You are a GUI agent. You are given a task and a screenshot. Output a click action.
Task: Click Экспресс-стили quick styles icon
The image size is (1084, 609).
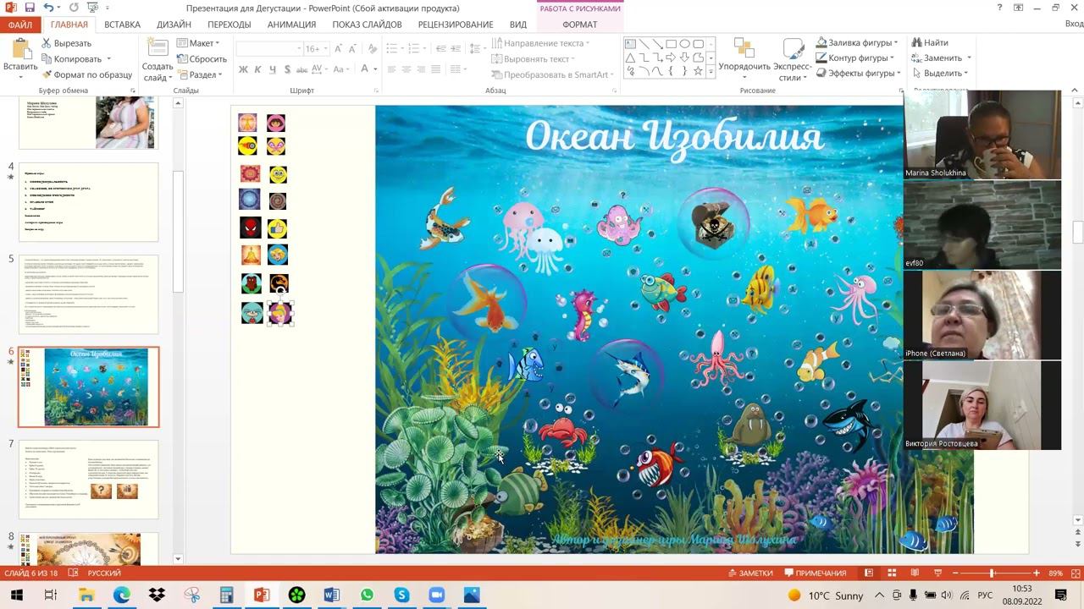[x=793, y=48]
